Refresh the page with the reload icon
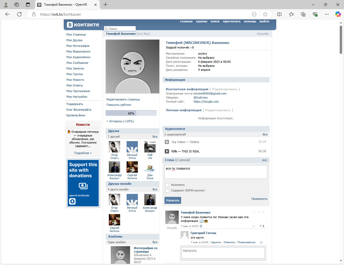The image size is (344, 265). (x=19, y=14)
